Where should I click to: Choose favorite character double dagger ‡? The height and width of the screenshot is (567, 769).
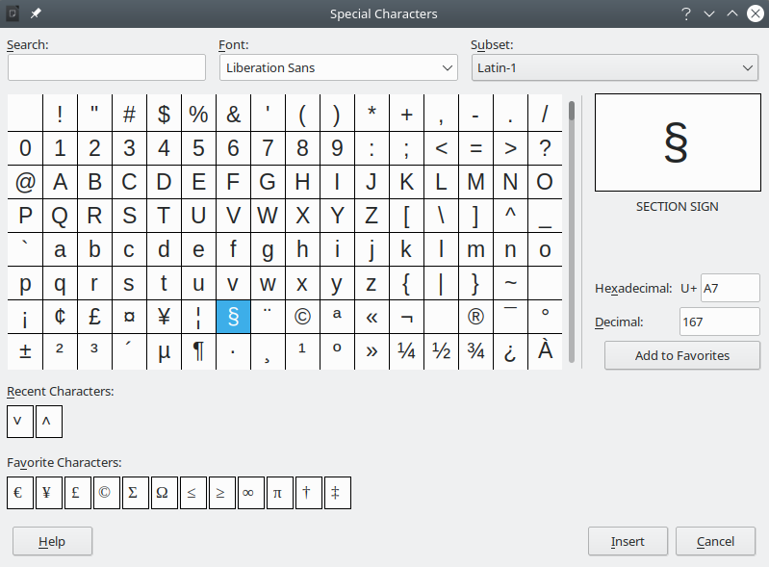pyautogui.click(x=338, y=493)
